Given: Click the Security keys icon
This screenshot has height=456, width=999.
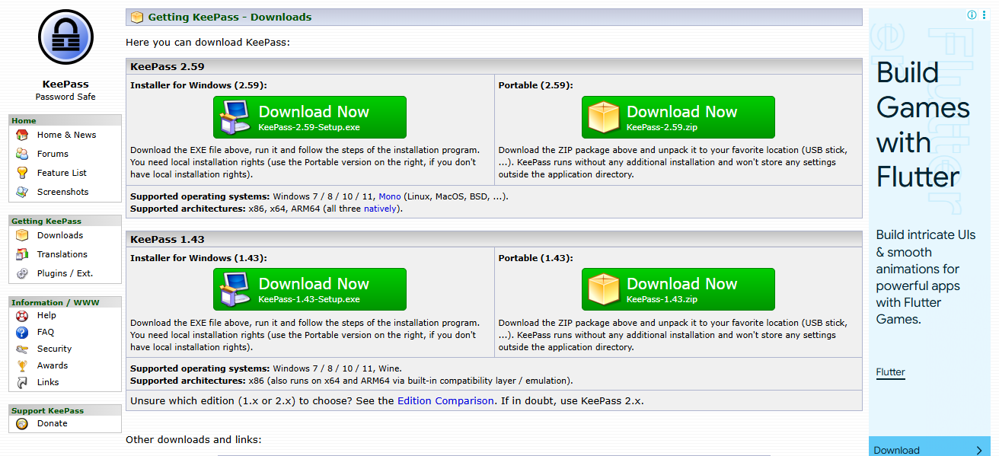Looking at the screenshot, I should pos(22,349).
